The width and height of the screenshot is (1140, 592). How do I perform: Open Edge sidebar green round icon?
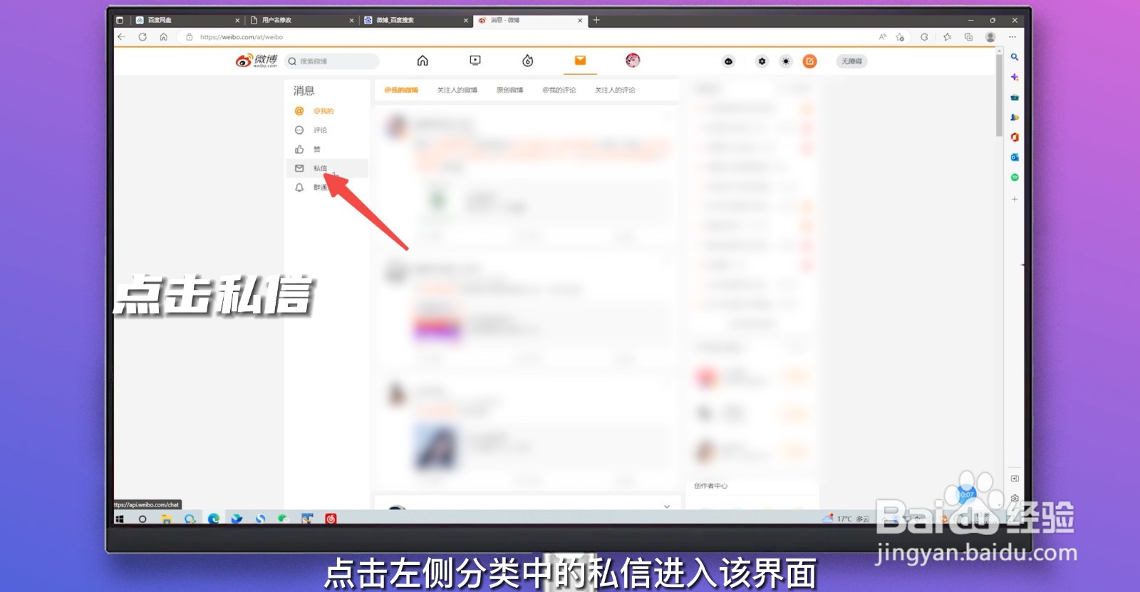point(1015,177)
